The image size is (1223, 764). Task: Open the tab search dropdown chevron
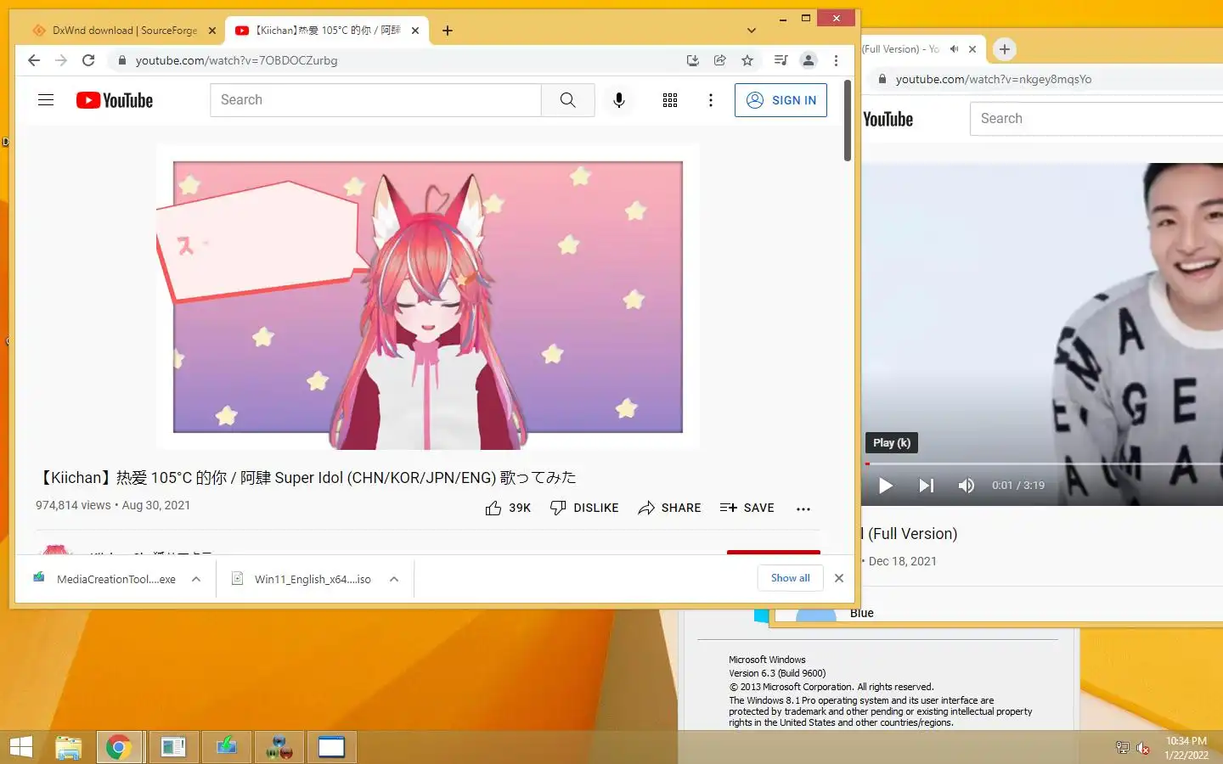click(x=752, y=31)
